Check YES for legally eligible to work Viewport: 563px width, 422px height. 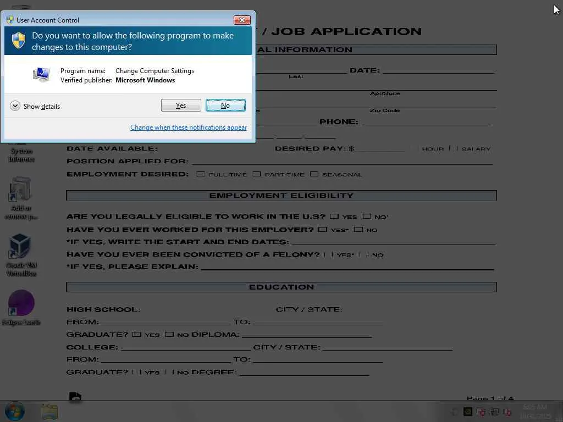click(x=334, y=216)
